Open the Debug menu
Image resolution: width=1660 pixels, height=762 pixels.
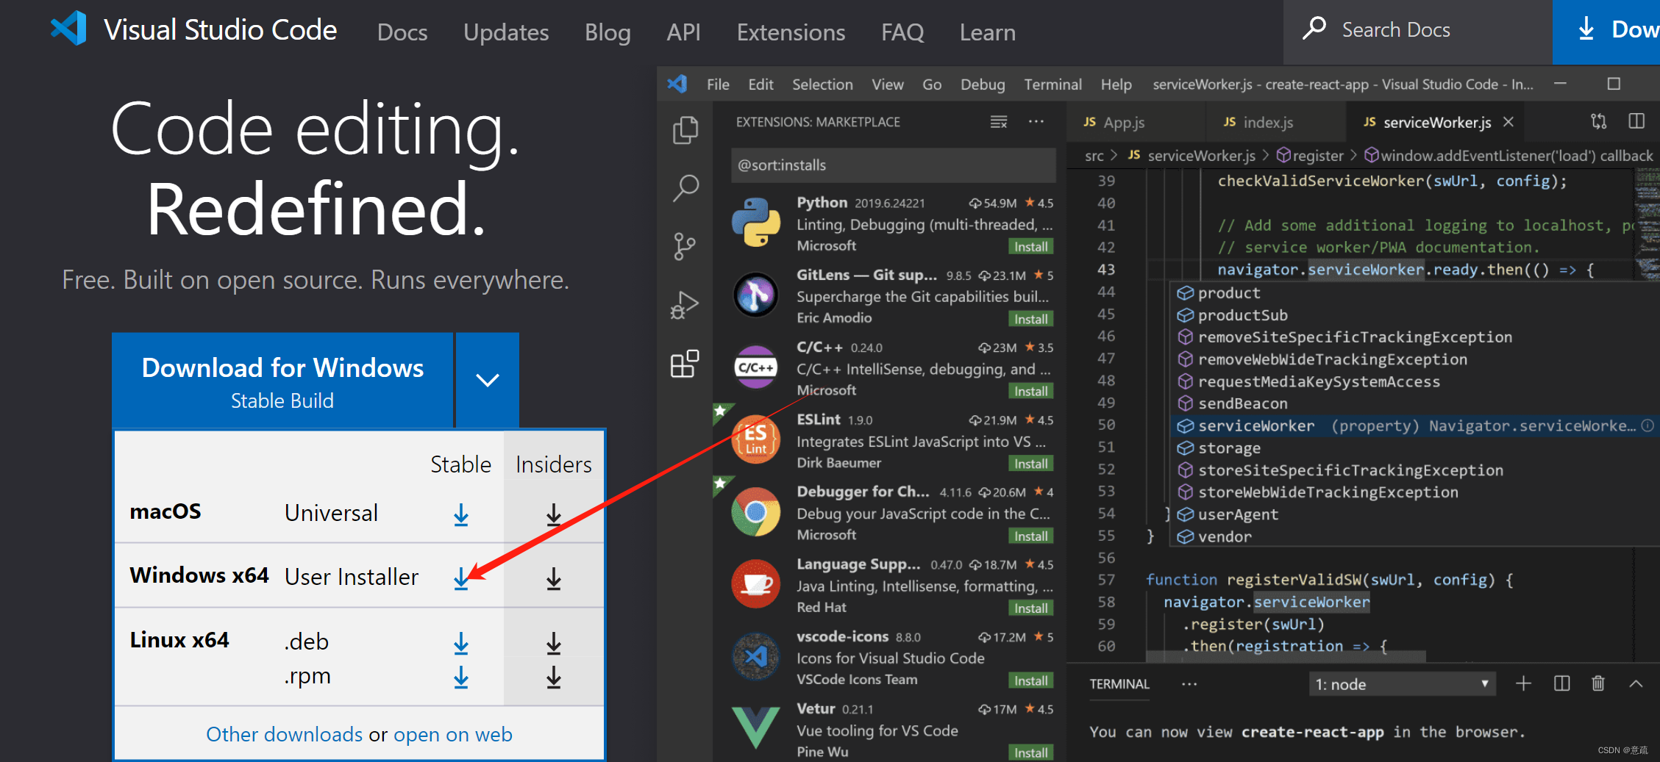[x=983, y=85]
